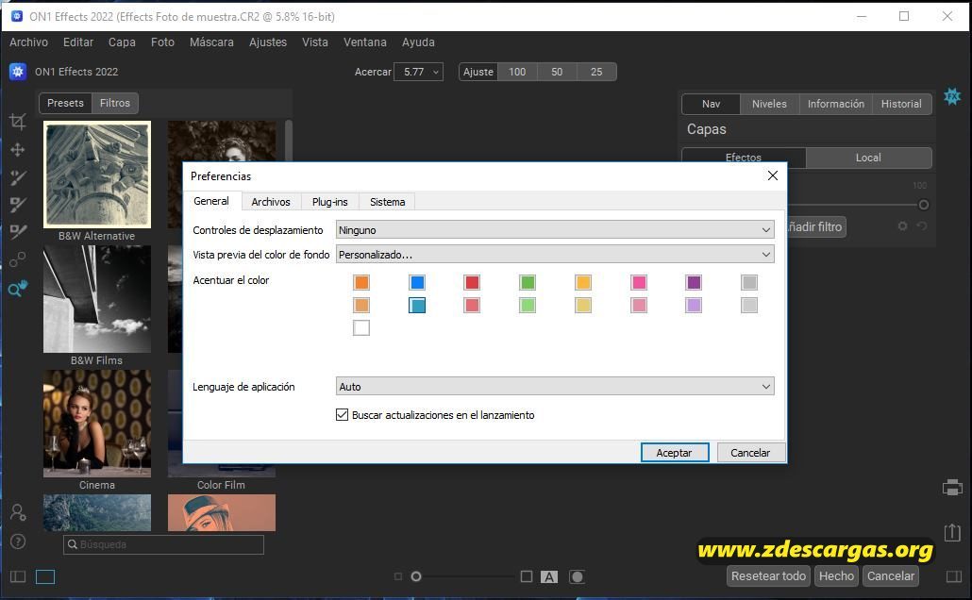The image size is (972, 600).
Task: Toggle Buscar actualizaciones en el lanzamiento checkbox
Action: [343, 415]
